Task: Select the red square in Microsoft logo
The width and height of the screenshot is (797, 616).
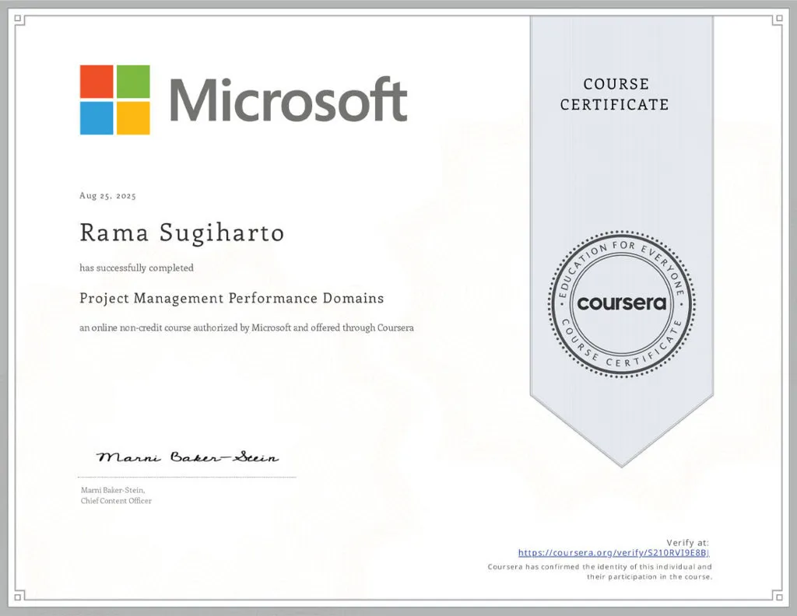Action: coord(97,82)
